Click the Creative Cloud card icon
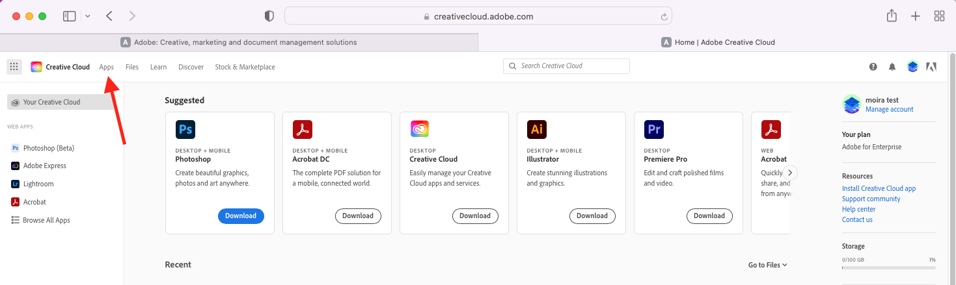The width and height of the screenshot is (956, 285). [420, 130]
